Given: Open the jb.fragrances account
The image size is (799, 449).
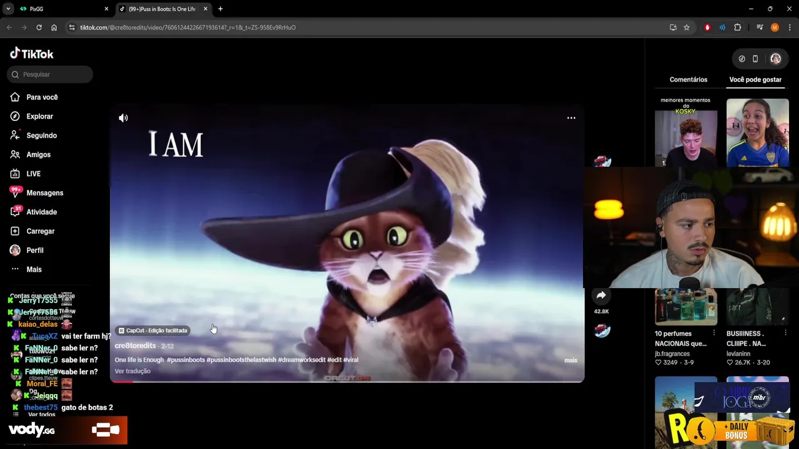Looking at the screenshot, I should coord(672,354).
